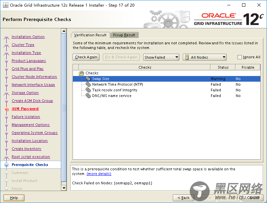Go to Create Inventory step
267x203 pixels.
pyautogui.click(x=26, y=149)
